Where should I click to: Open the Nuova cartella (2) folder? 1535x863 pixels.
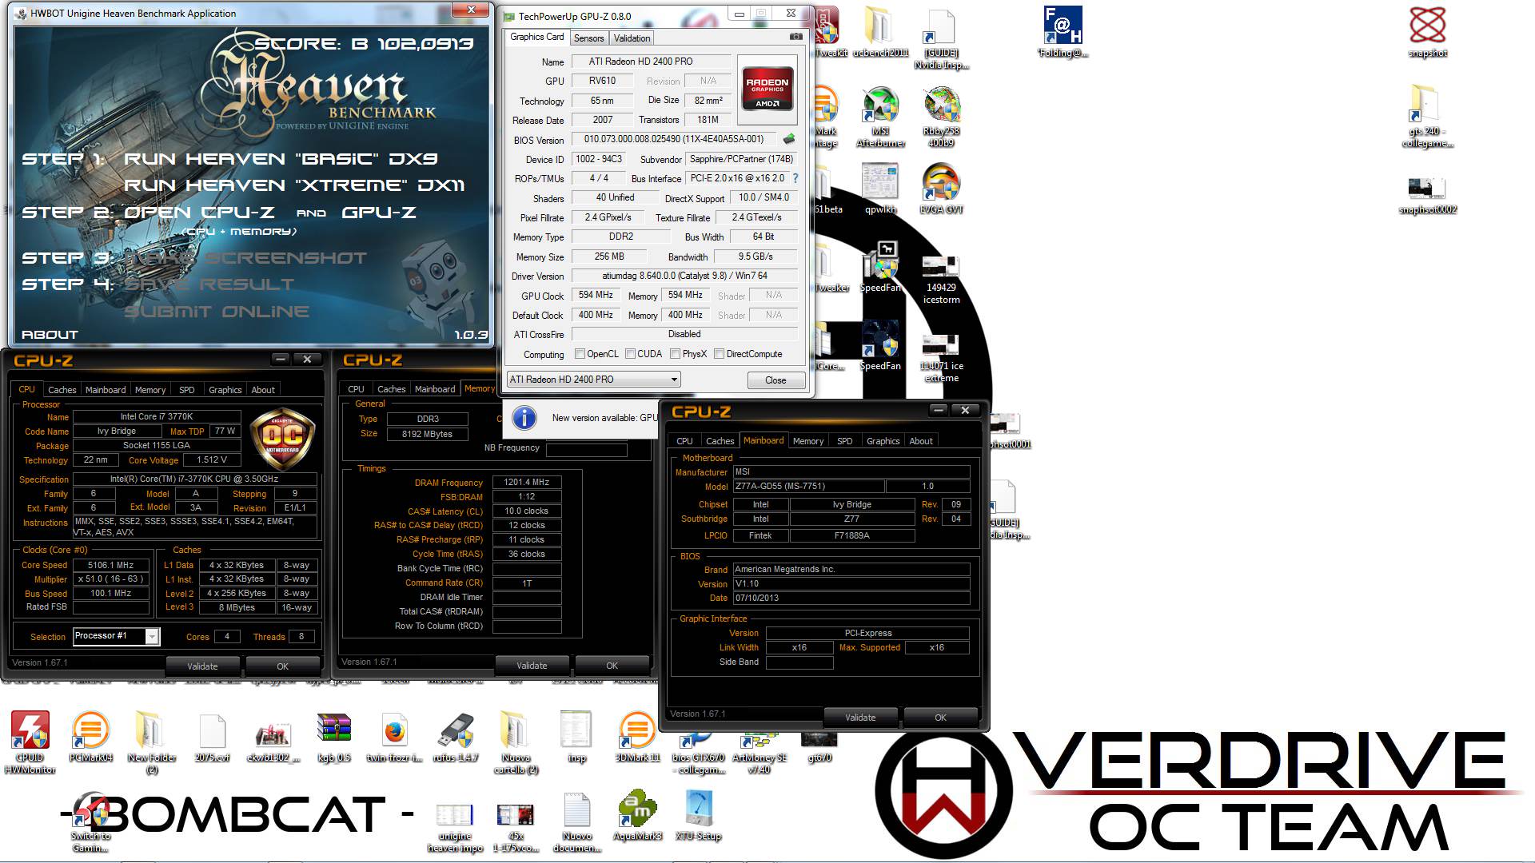point(516,742)
